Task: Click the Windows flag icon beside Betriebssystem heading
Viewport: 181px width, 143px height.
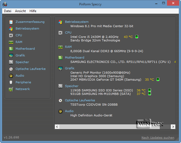Action: (60, 22)
